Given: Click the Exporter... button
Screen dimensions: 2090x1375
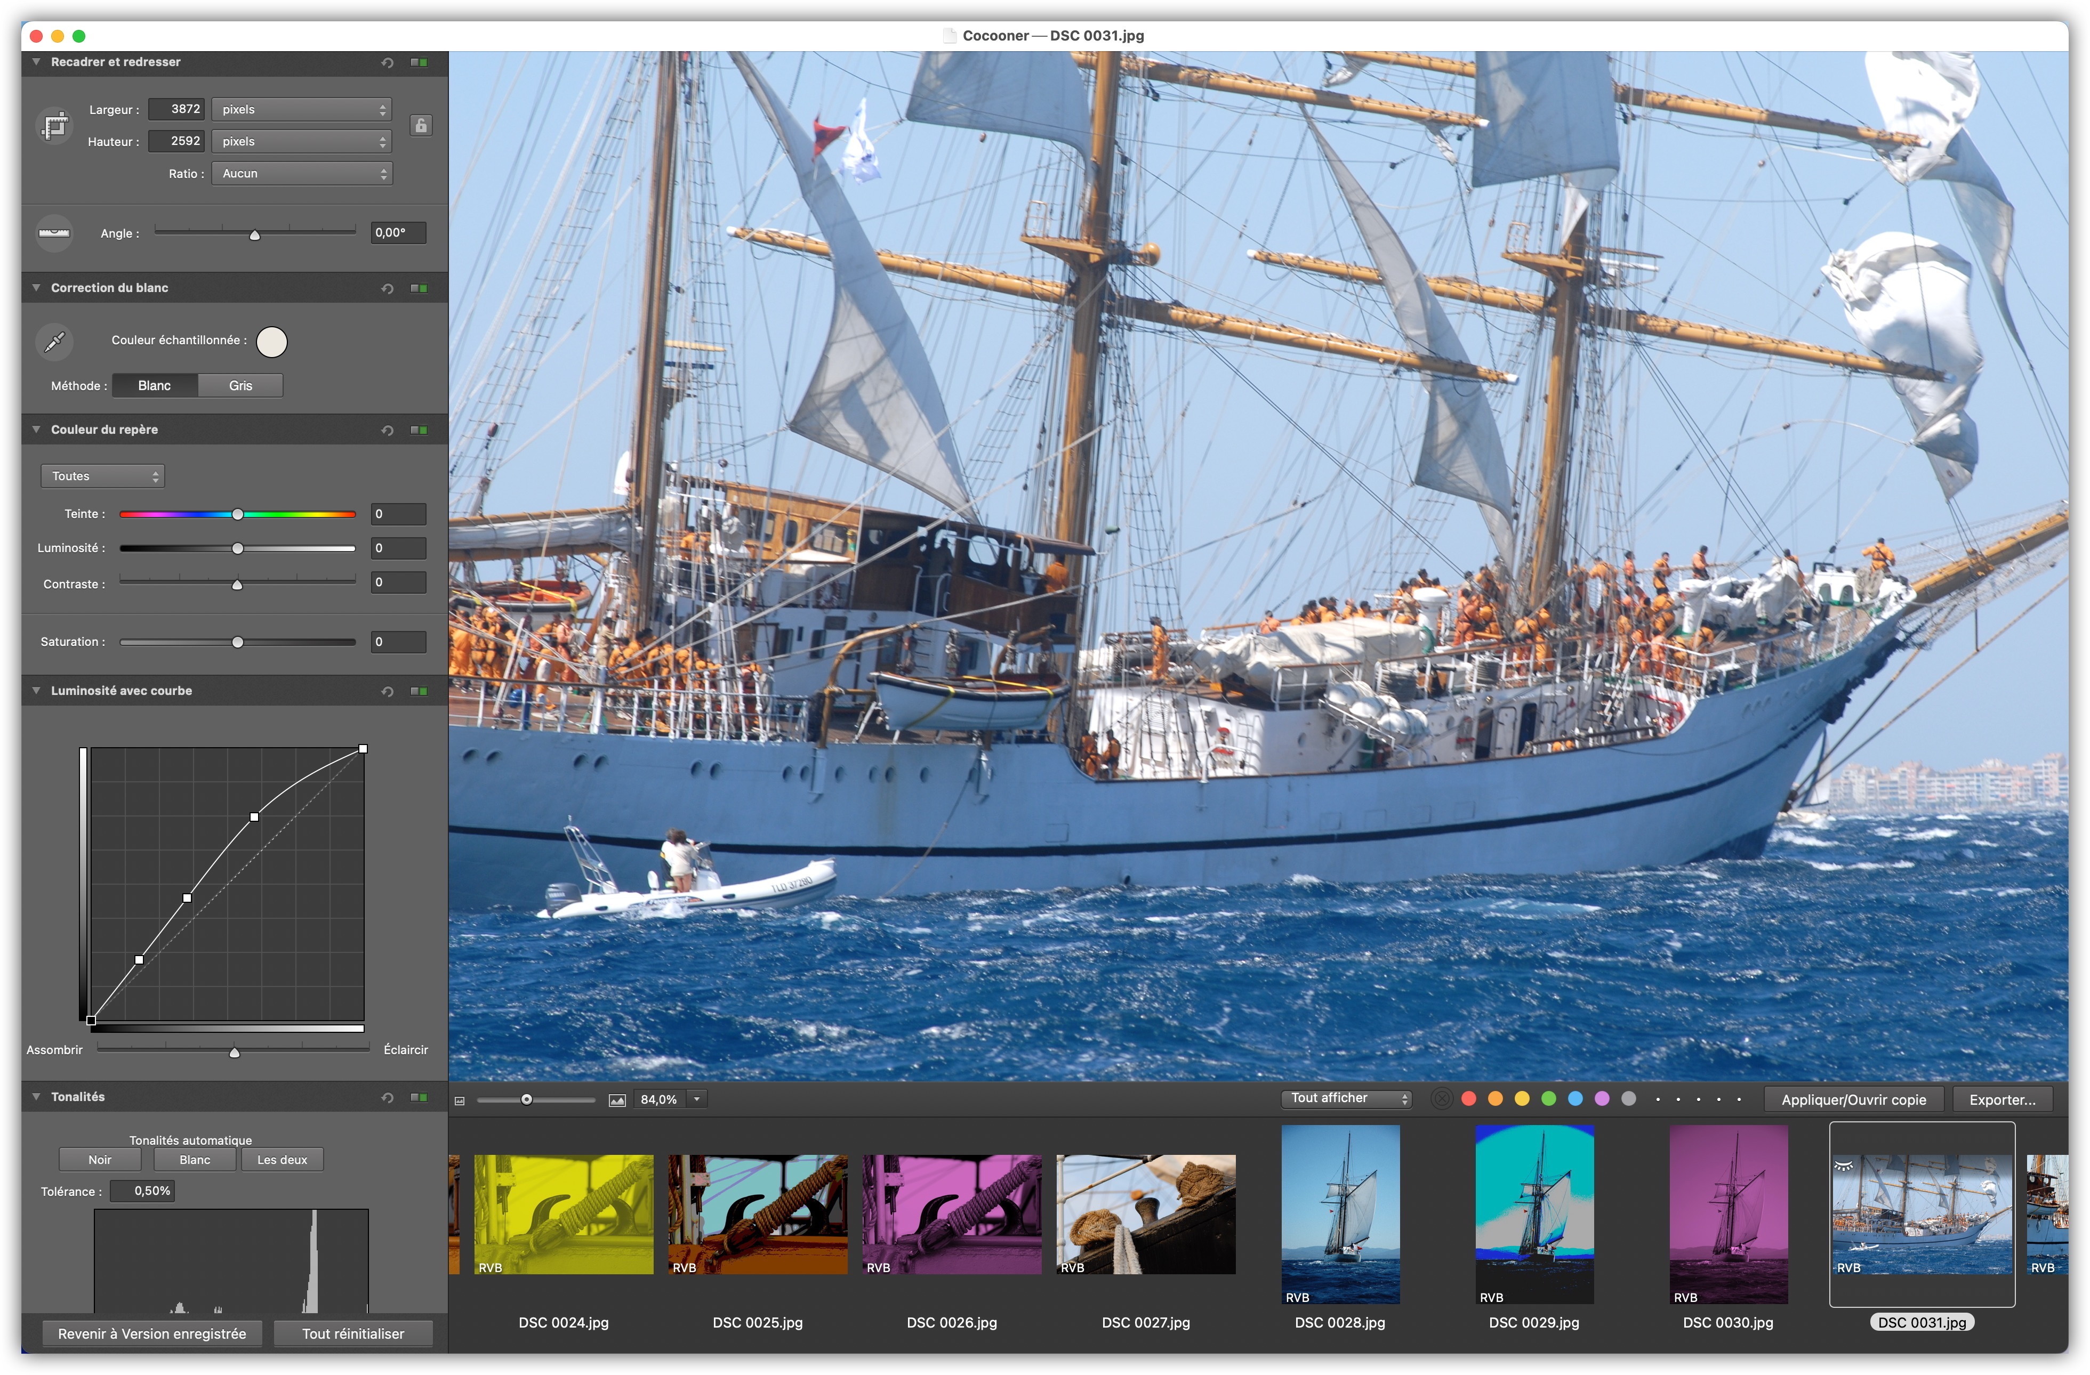Looking at the screenshot, I should 2002,1100.
